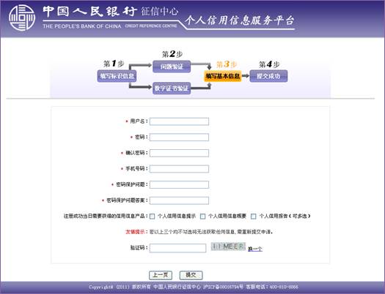Image resolution: width=385 pixels, height=294 pixels.
Task: Check the 个人信用报告 checkbox
Action: [x=254, y=216]
